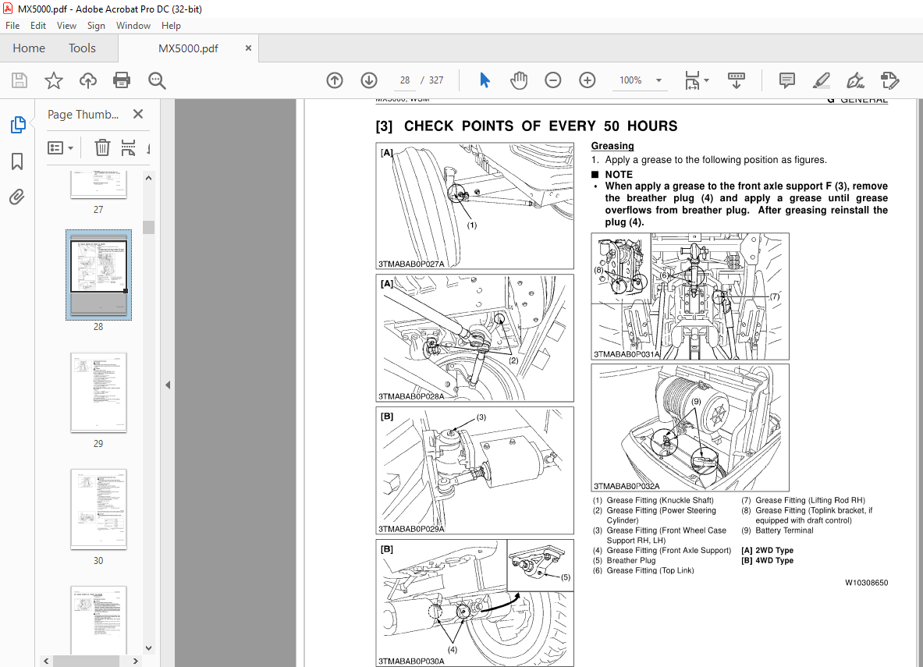Click thumbnail panel scroll right arrow
Image resolution: width=923 pixels, height=667 pixels.
tap(136, 661)
